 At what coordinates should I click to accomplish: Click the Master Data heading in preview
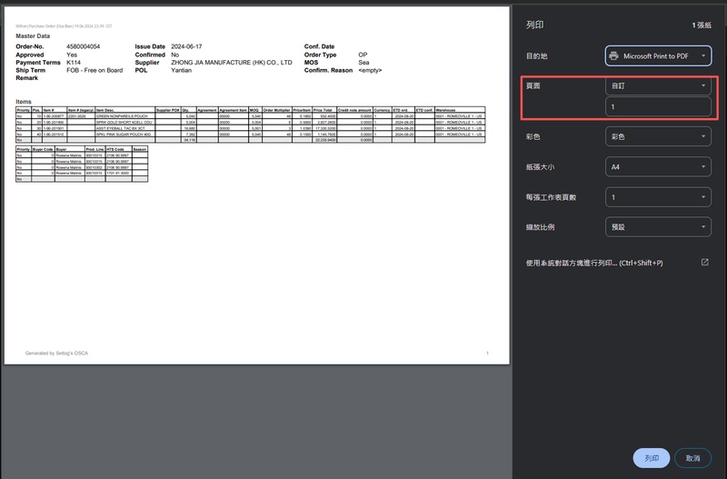(35, 36)
